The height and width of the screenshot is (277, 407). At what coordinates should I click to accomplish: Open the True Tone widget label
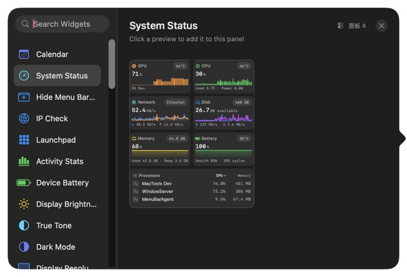coord(53,225)
